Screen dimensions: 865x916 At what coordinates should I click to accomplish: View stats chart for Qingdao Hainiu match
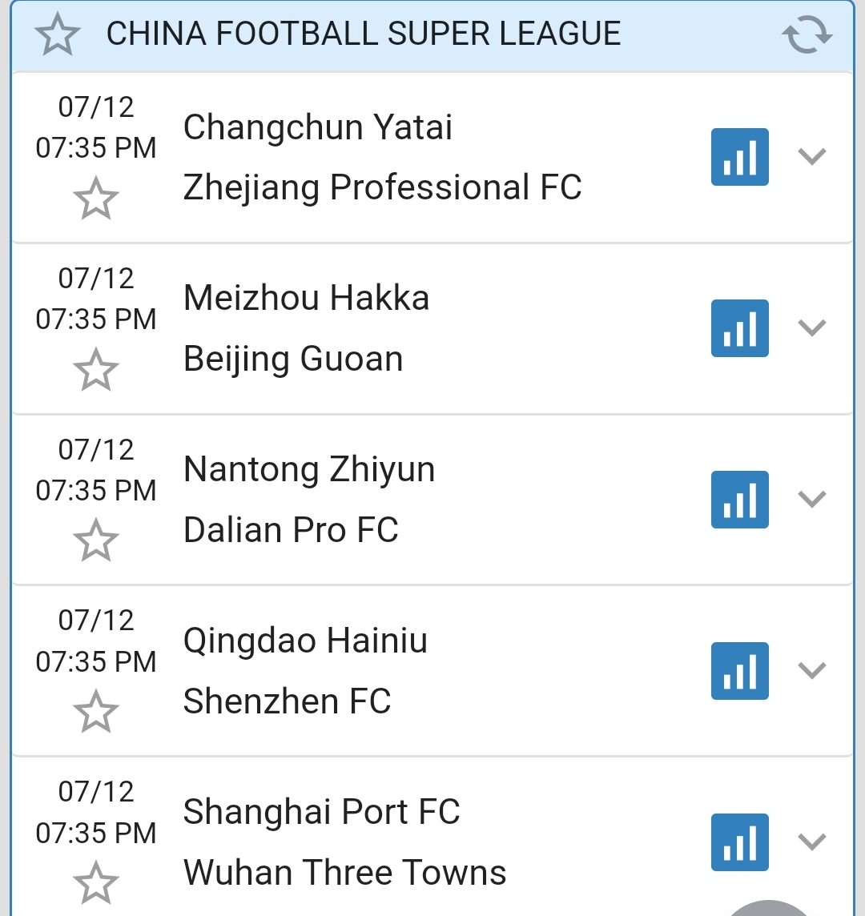(739, 671)
